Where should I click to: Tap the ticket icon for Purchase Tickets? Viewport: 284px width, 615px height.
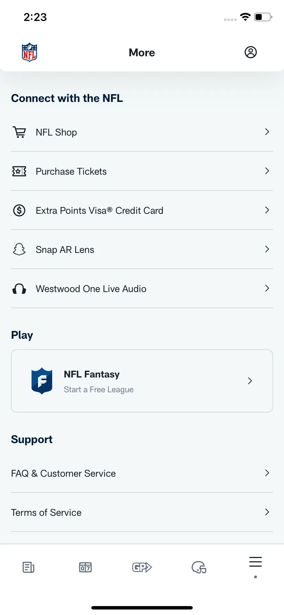point(19,171)
